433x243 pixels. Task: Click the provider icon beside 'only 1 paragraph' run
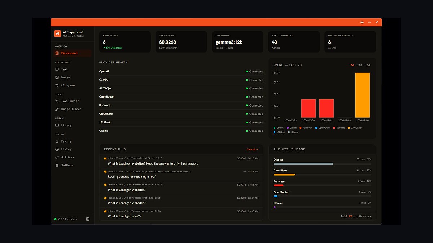(x=105, y=158)
